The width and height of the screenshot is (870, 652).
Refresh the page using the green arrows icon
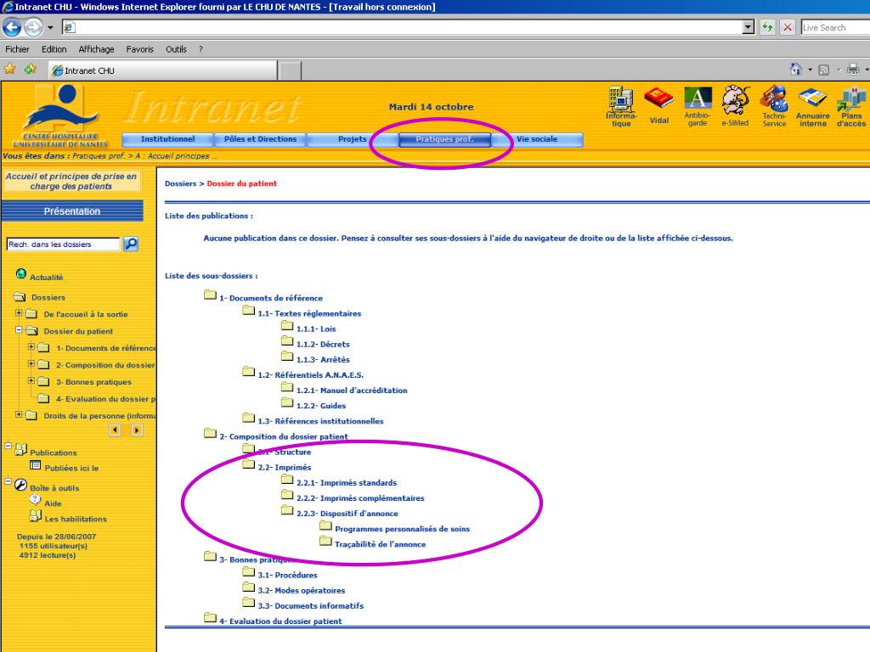(767, 27)
